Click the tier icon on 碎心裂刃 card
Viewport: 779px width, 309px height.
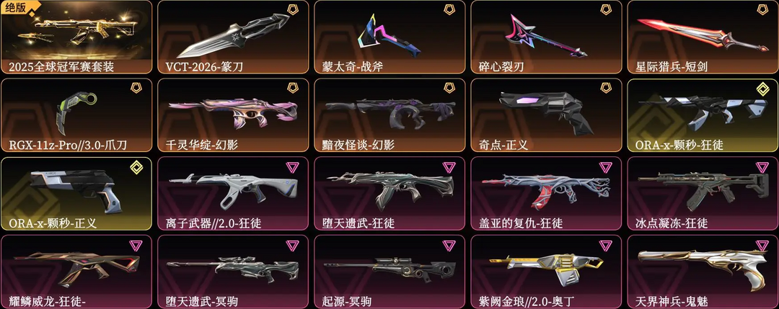pyautogui.click(x=606, y=9)
